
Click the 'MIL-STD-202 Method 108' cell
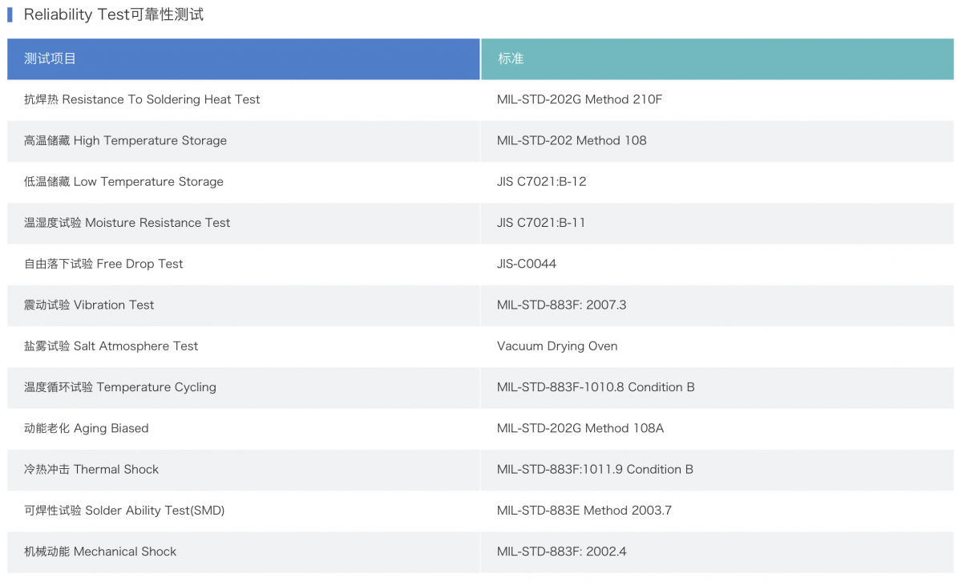[572, 140]
